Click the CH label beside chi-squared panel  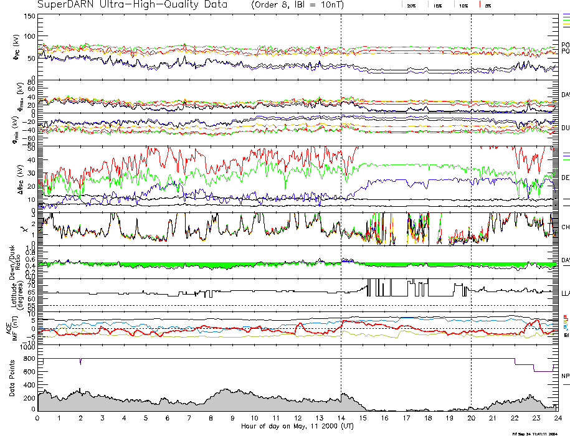pyautogui.click(x=566, y=227)
